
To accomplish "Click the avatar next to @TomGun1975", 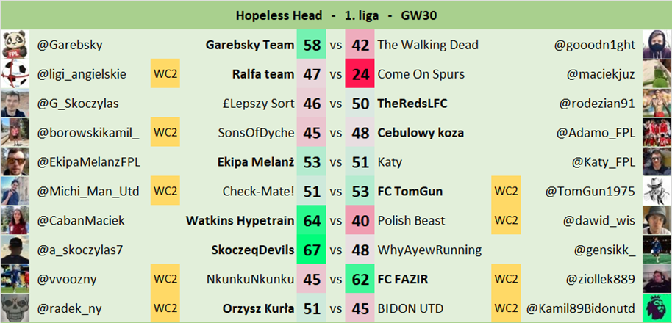I will [657, 192].
